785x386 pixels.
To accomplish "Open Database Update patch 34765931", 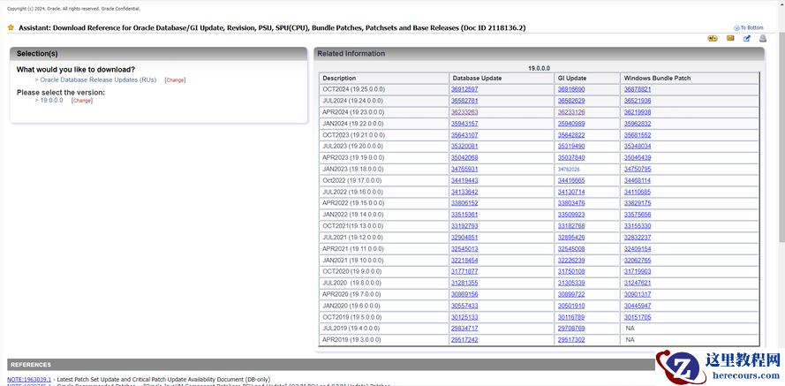I will (x=464, y=170).
